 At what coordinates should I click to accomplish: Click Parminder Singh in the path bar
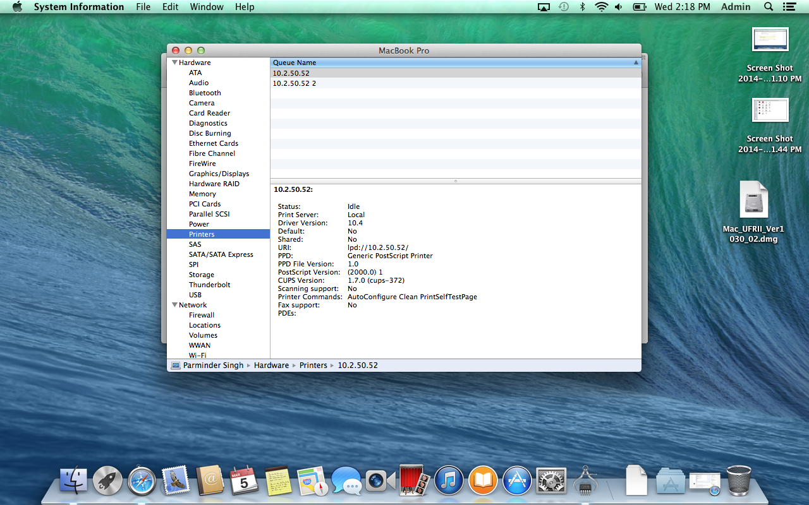(x=213, y=365)
